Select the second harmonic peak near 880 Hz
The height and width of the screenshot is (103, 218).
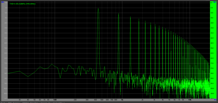tap(119, 14)
